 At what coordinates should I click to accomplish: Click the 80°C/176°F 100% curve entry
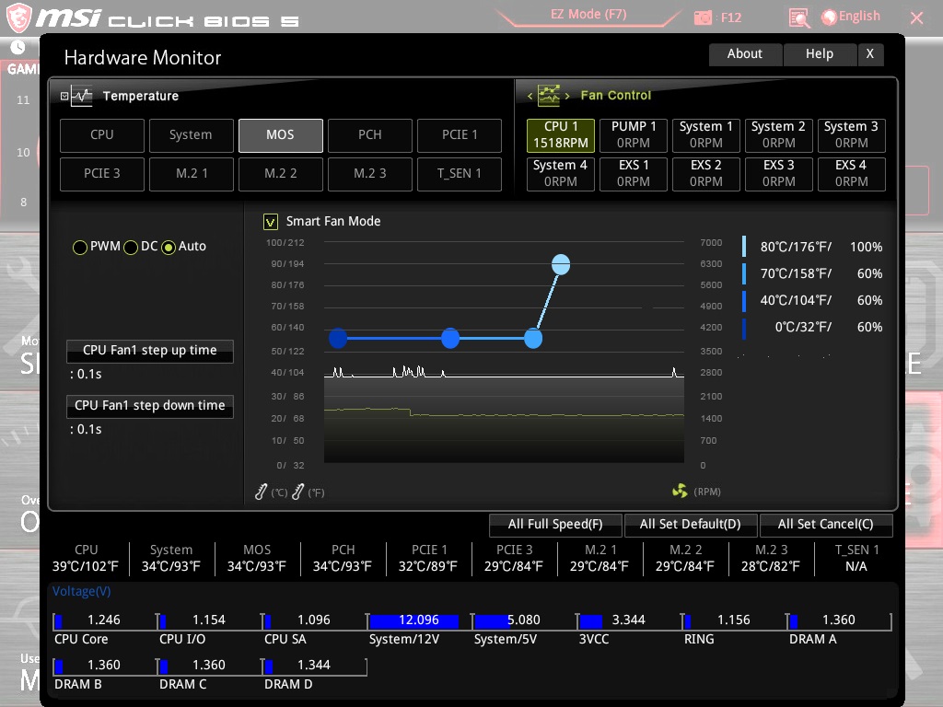click(x=813, y=247)
